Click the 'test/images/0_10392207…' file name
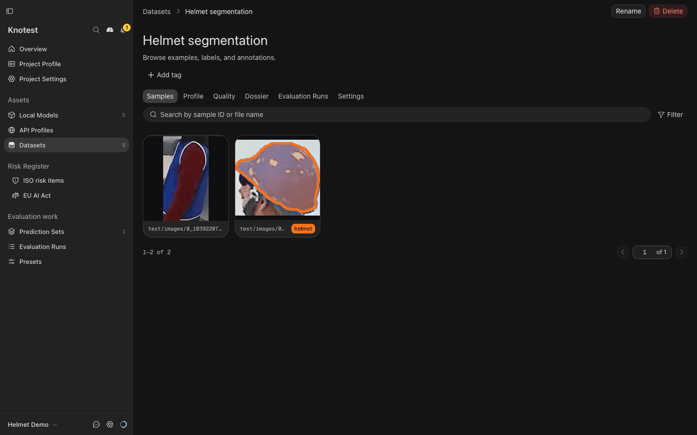Screen dimensions: 697x435 (185, 229)
